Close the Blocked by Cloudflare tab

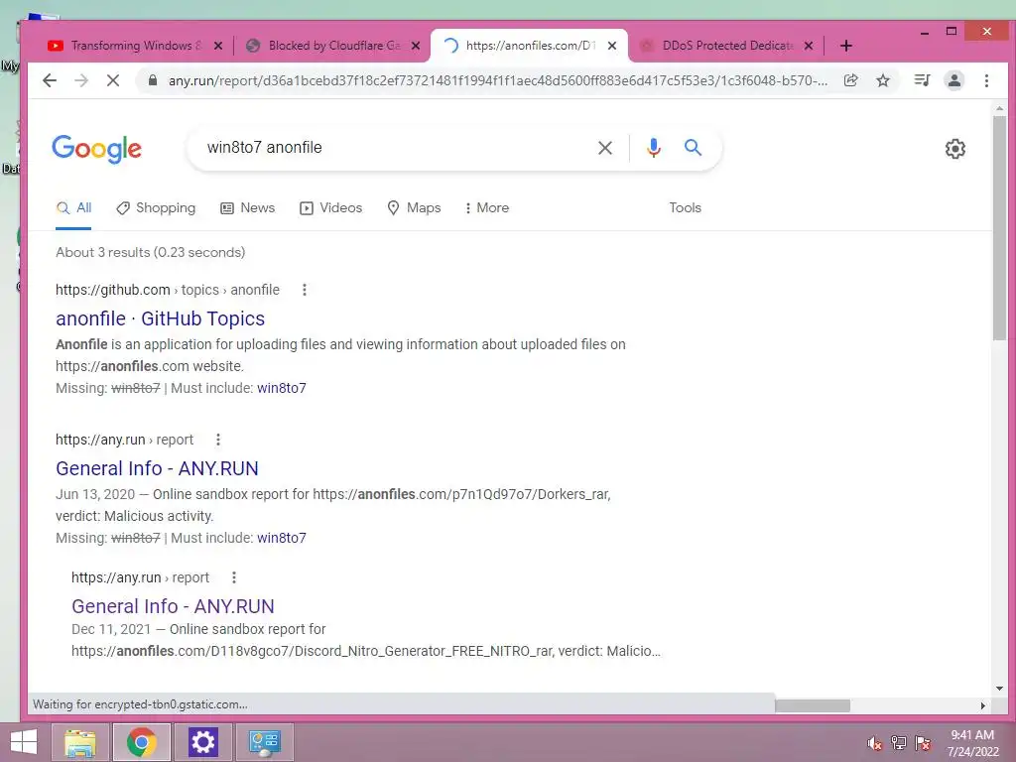point(416,46)
